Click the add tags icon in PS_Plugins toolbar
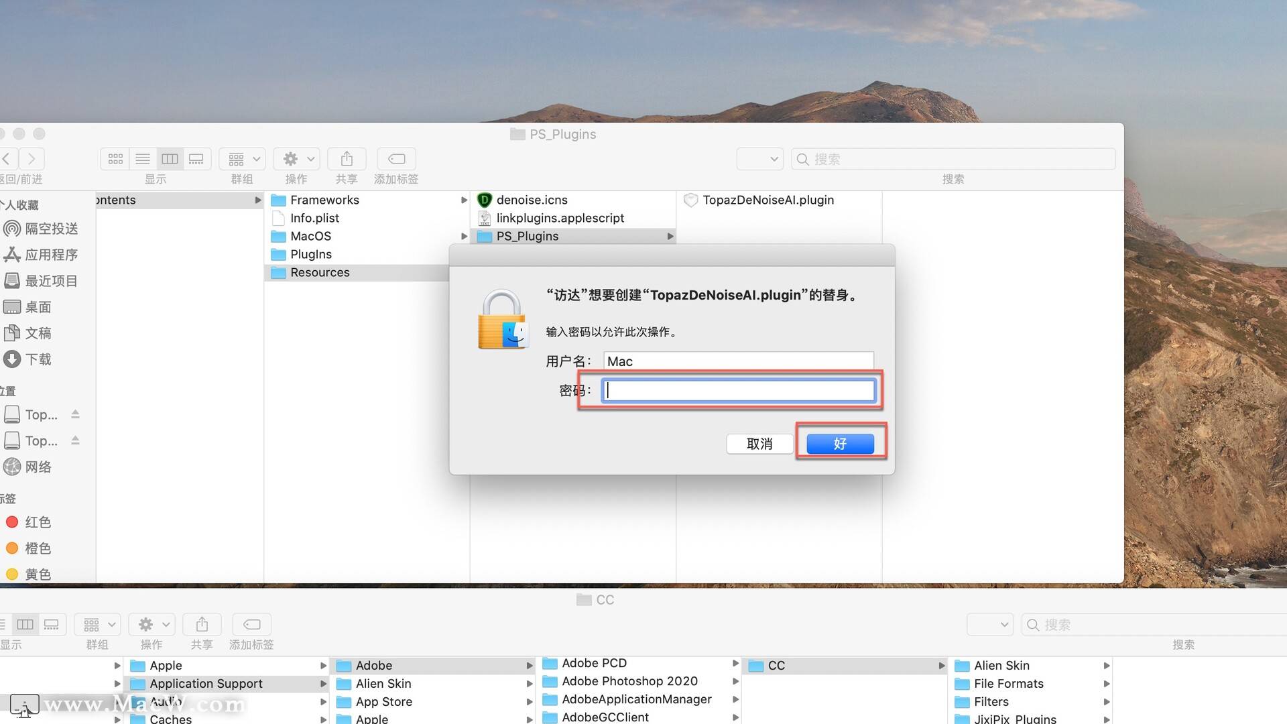 tap(396, 159)
